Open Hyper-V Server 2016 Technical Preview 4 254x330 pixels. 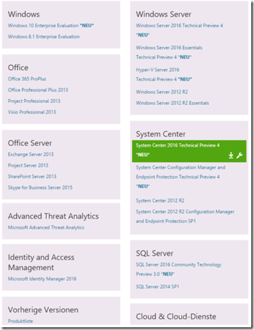coord(164,74)
